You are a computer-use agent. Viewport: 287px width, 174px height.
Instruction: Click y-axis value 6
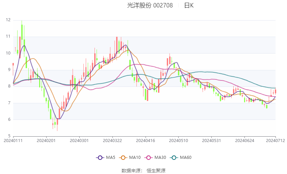point(9,119)
